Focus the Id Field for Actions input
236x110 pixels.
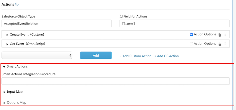coord(175,24)
